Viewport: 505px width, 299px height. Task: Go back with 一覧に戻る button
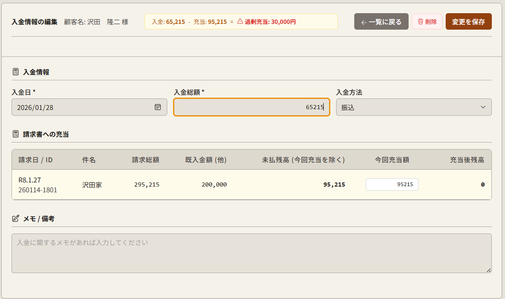(x=381, y=22)
